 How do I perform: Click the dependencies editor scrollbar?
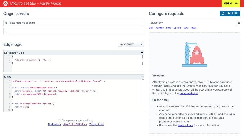tap(142, 60)
